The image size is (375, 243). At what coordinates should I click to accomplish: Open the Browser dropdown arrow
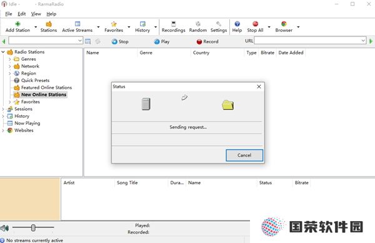pos(298,26)
